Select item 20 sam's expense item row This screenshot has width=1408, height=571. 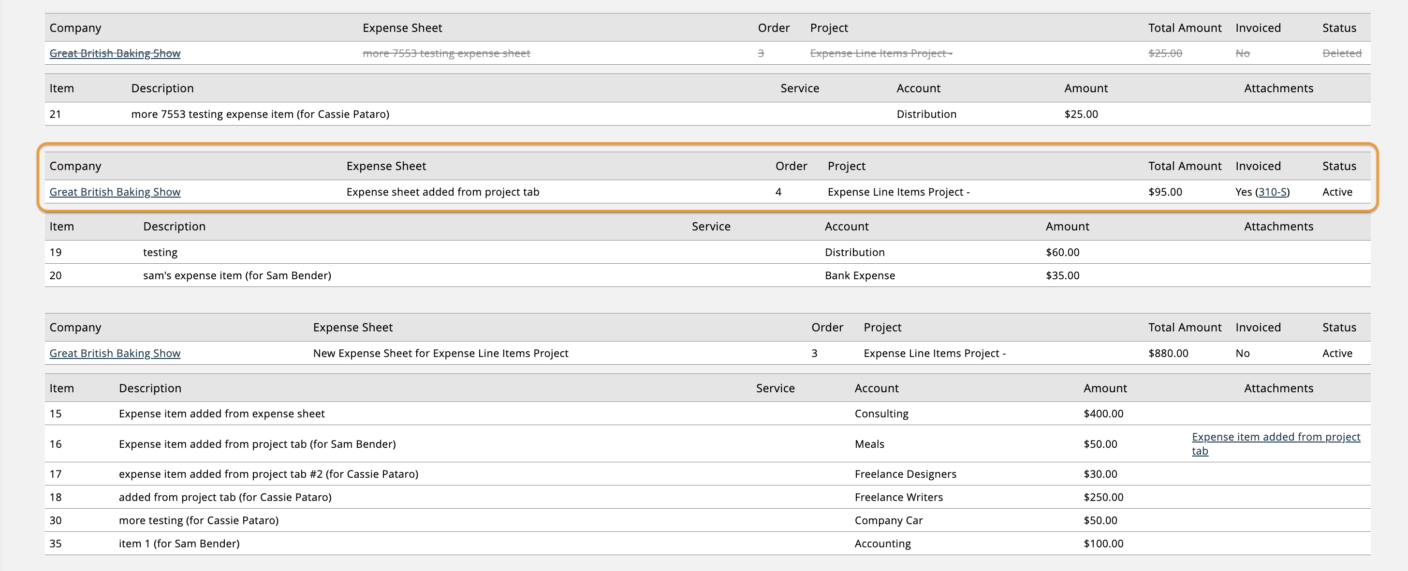[235, 275]
